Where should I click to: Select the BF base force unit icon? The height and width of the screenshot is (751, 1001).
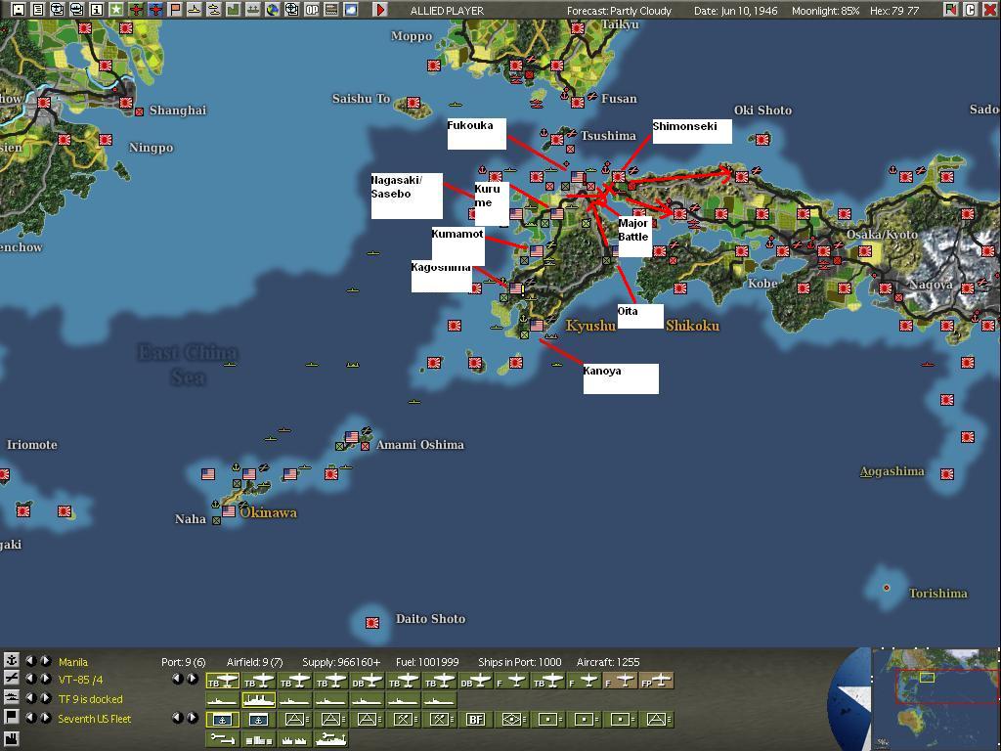click(476, 720)
